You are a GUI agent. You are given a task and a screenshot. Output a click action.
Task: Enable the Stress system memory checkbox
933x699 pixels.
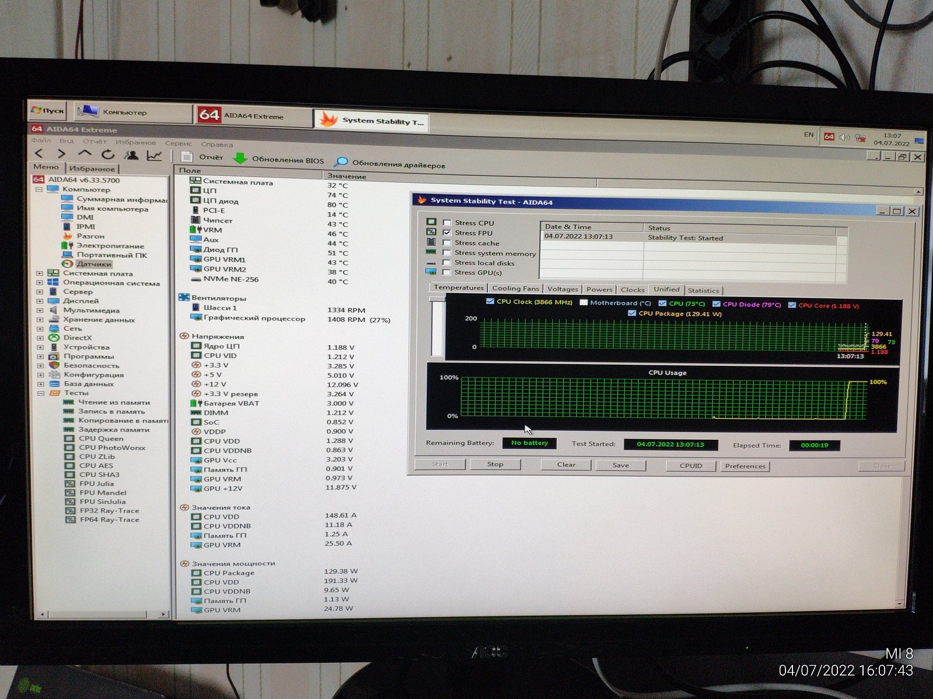[447, 253]
